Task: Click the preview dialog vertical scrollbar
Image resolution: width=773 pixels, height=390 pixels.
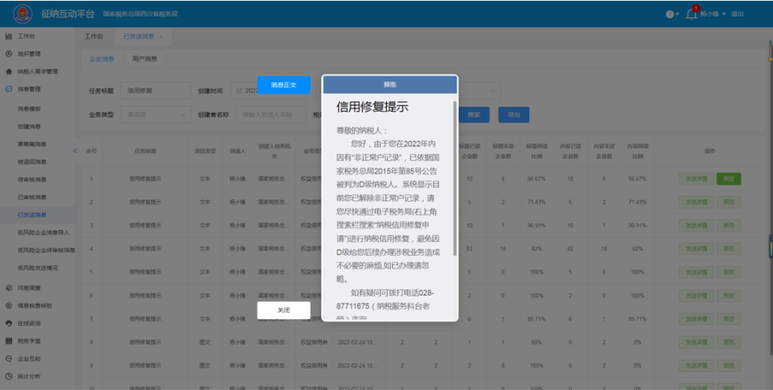Action: (x=455, y=179)
